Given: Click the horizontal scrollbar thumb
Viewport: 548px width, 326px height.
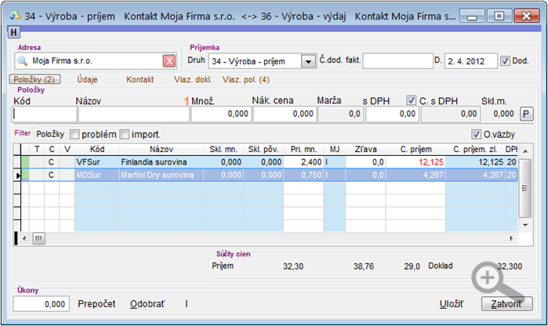Looking at the screenshot, I should (38, 239).
